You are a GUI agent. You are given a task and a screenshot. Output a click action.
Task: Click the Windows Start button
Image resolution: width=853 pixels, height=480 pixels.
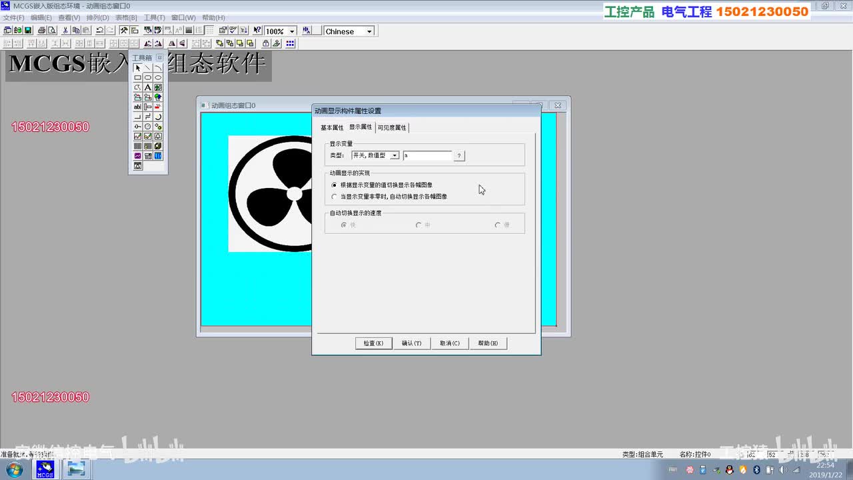[13, 469]
